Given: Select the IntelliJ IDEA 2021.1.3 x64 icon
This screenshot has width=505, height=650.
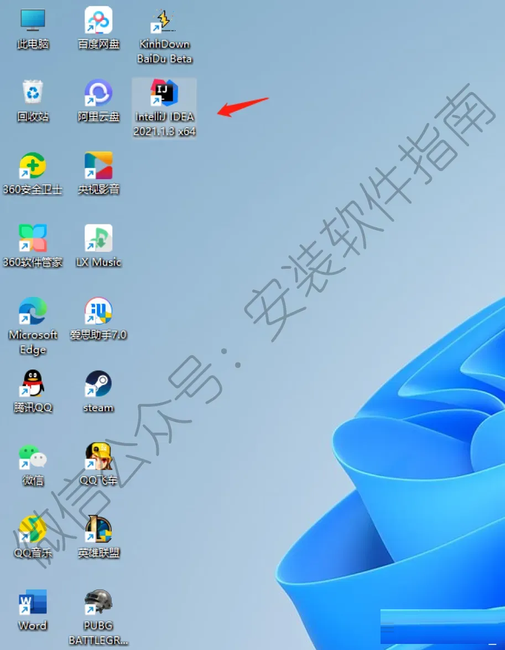Looking at the screenshot, I should pos(164,93).
